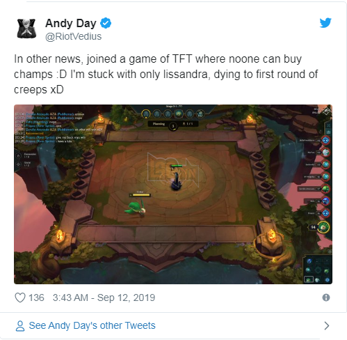Click the 136 likes count
347x340 pixels.
pyautogui.click(x=36, y=297)
